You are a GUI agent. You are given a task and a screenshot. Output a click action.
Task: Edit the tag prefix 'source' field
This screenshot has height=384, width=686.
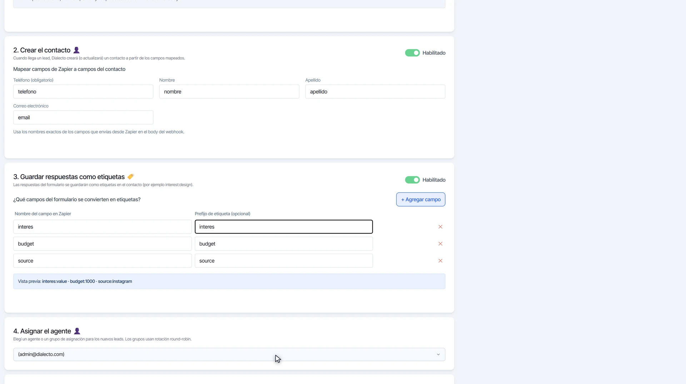click(x=284, y=261)
